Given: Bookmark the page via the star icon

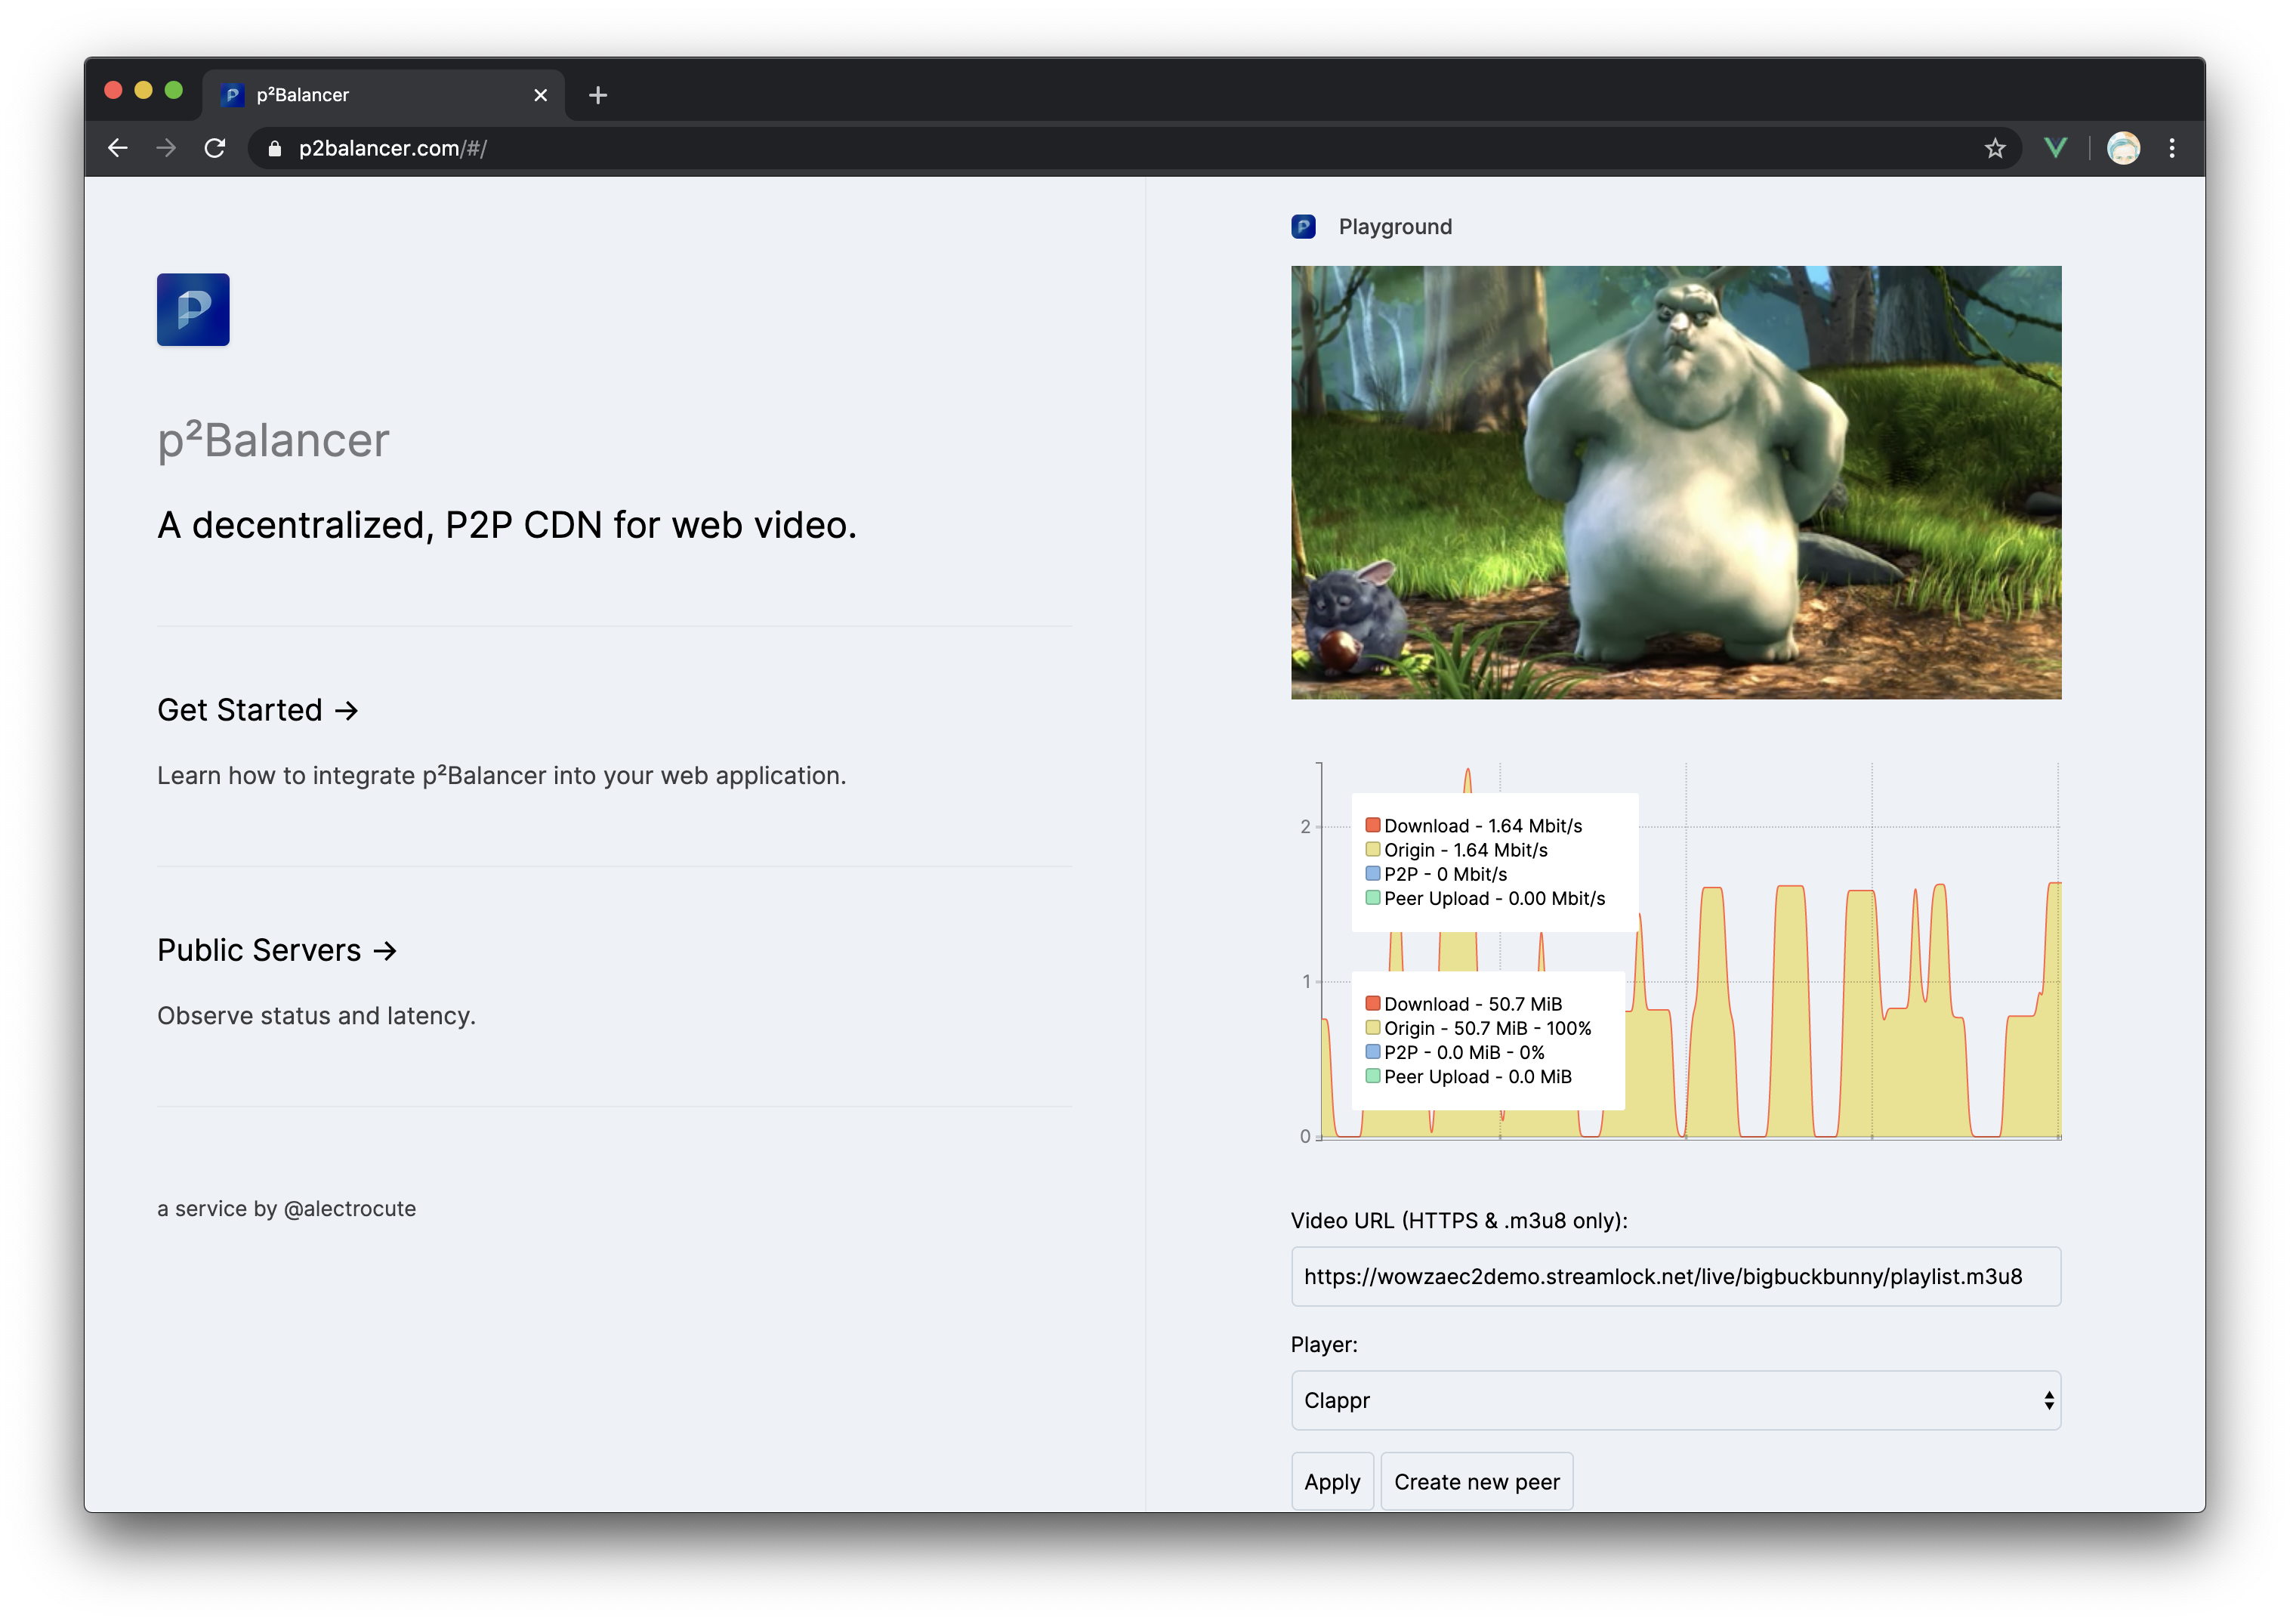Looking at the screenshot, I should click(1995, 148).
